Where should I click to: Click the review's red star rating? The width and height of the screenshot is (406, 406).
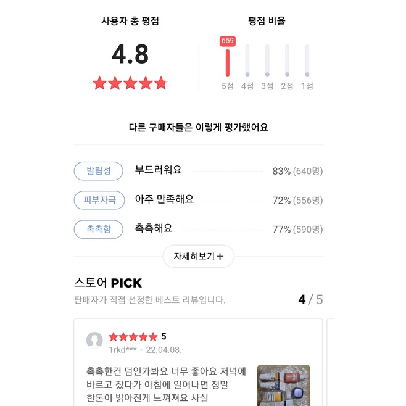(x=133, y=337)
